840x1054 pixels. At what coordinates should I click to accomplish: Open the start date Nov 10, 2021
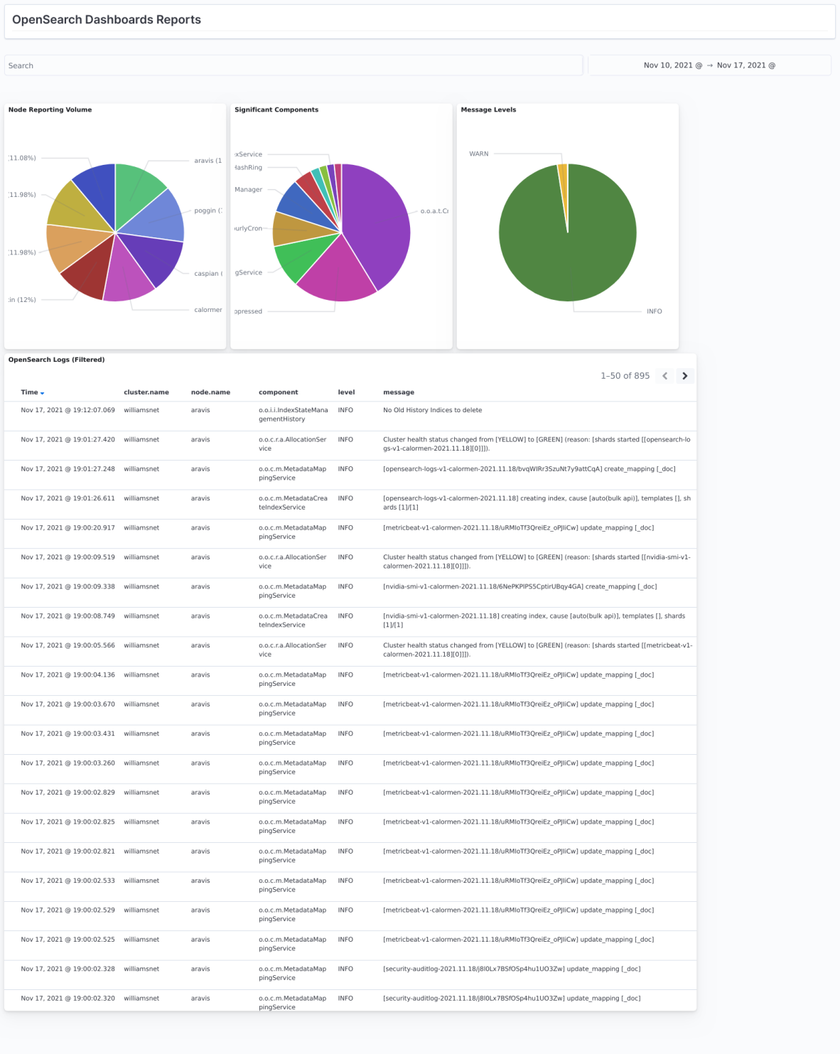click(672, 65)
